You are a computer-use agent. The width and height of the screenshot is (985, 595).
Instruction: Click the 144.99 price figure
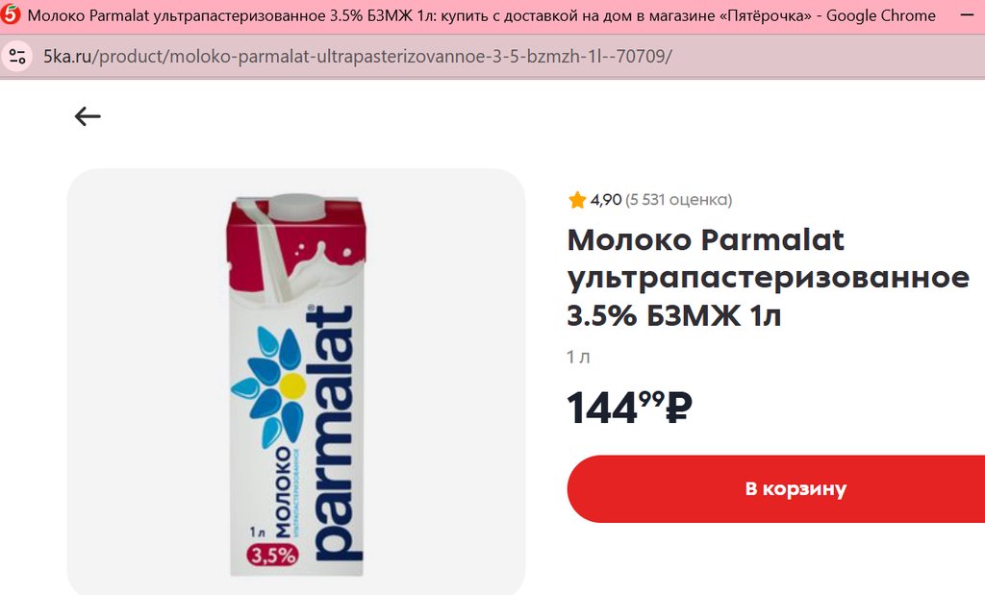(x=616, y=408)
